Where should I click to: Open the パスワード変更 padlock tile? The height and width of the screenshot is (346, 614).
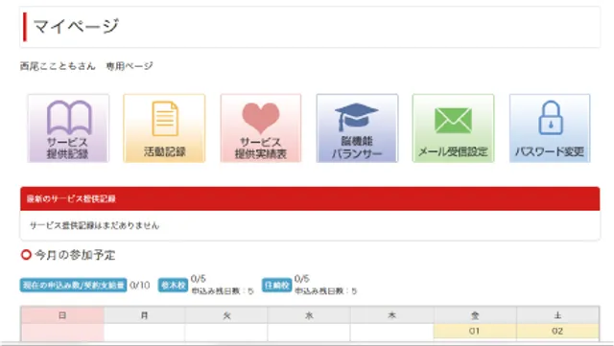[550, 128]
